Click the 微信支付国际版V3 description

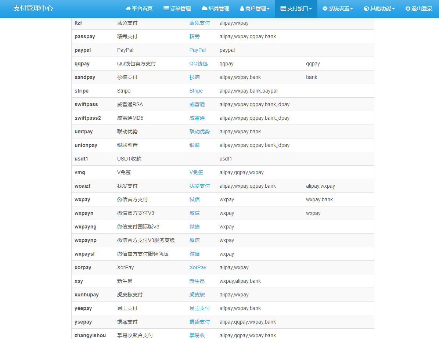point(138,227)
